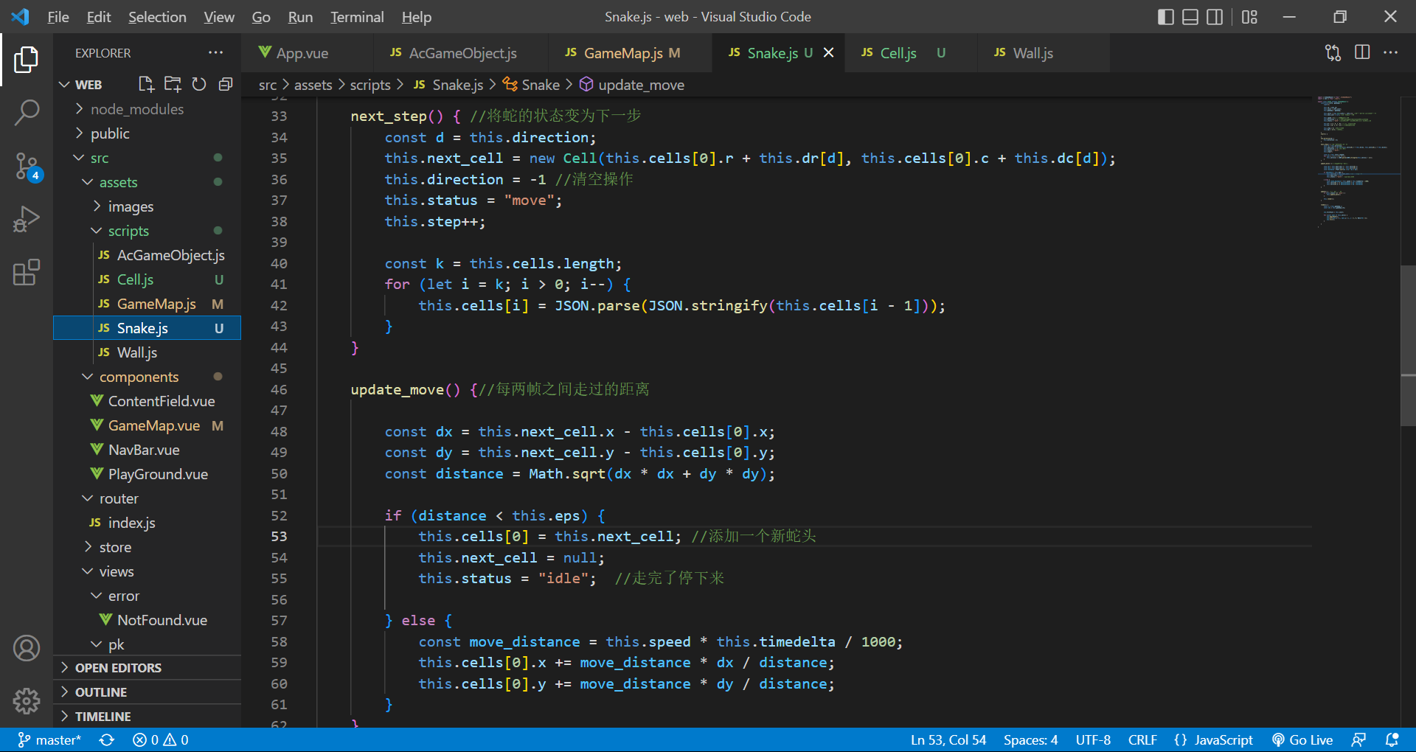Change JavaScript language mode
This screenshot has height=752, width=1416.
pos(1223,739)
